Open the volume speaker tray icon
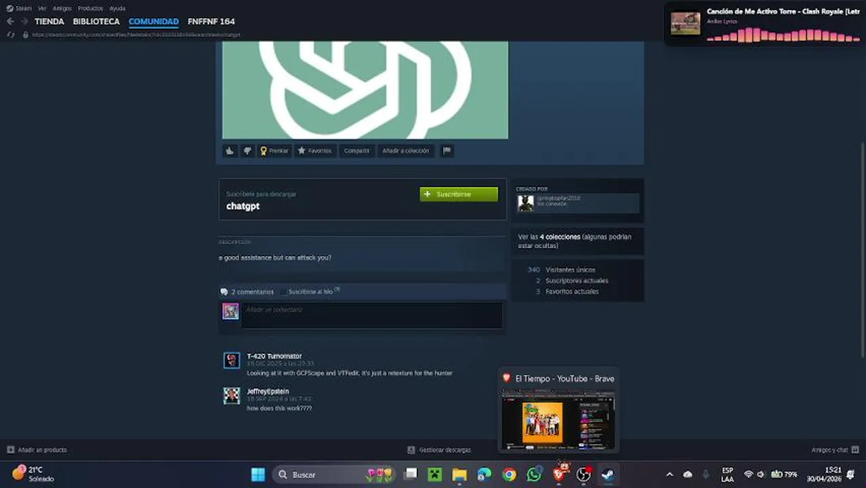Viewport: 866px width, 488px height. click(761, 474)
